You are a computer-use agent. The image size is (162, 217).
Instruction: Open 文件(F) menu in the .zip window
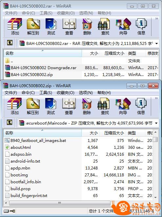coord(11,93)
